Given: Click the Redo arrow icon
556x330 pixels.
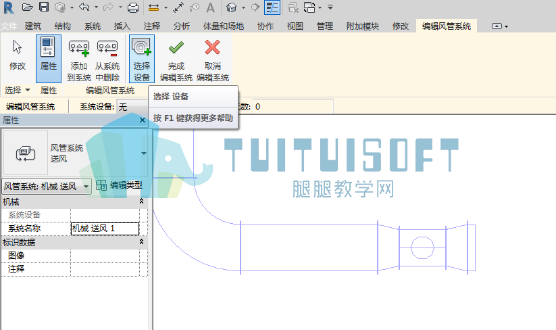Looking at the screenshot, I should click(x=108, y=7).
